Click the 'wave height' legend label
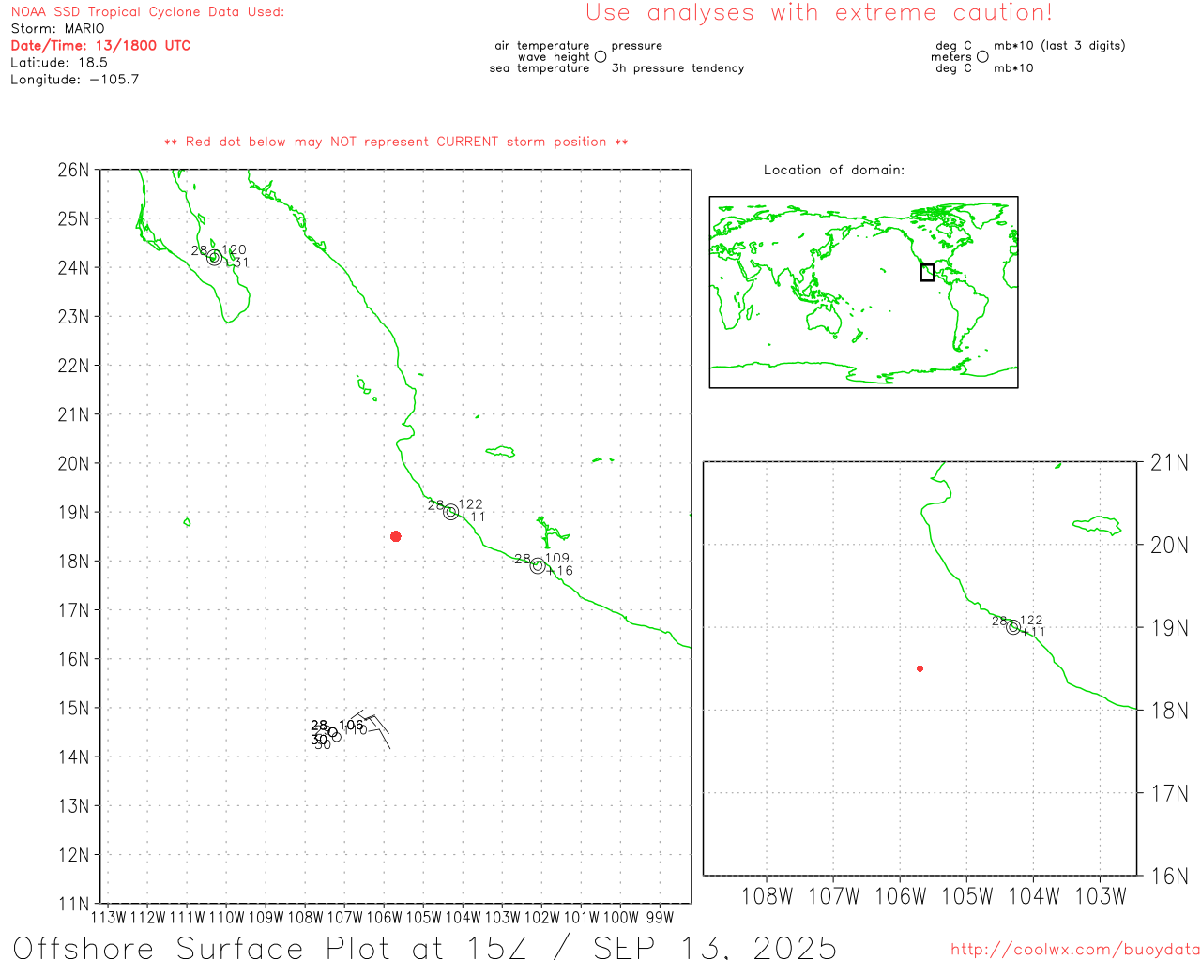Viewport: 1201px width, 960px height. click(x=554, y=57)
